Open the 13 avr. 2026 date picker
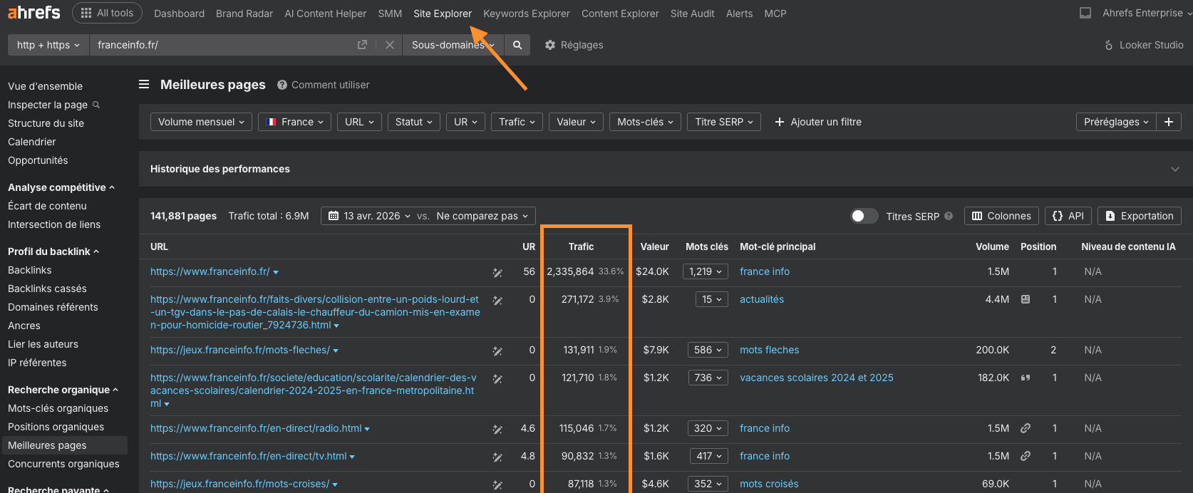The image size is (1193, 493). pyautogui.click(x=369, y=216)
